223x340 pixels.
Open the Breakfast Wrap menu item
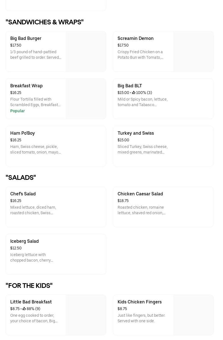coord(26,86)
